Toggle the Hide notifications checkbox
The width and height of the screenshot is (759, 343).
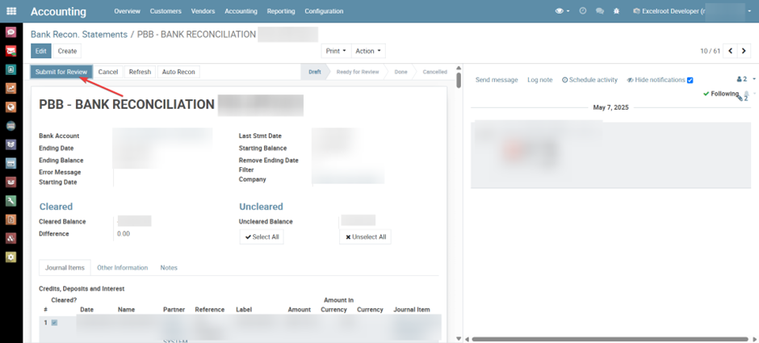[690, 81]
